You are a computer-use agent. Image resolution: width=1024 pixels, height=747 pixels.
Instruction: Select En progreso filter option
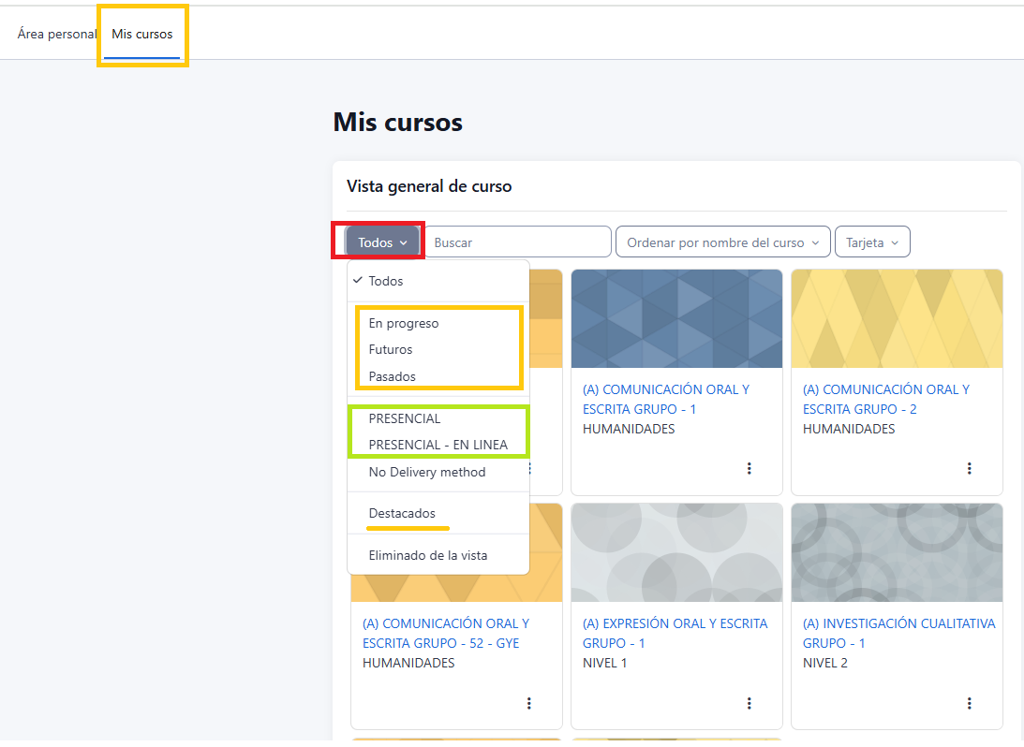pos(404,323)
